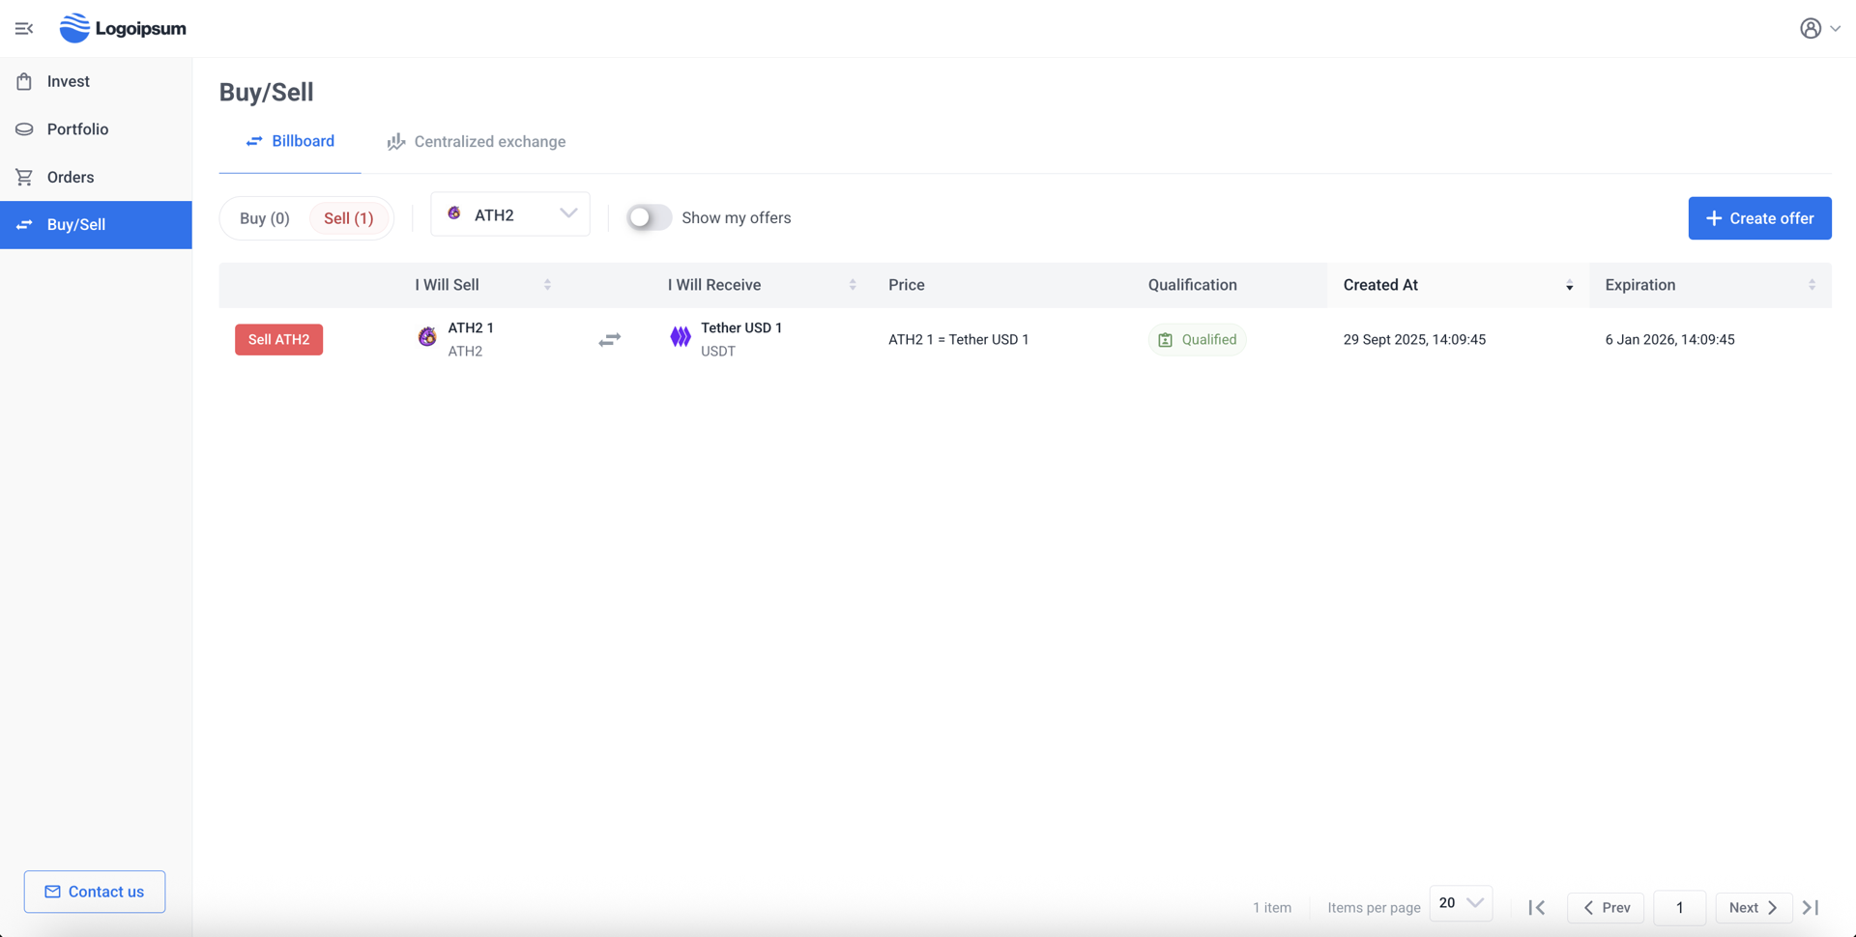This screenshot has width=1856, height=937.
Task: Open the items per page dropdown
Action: 1461,903
